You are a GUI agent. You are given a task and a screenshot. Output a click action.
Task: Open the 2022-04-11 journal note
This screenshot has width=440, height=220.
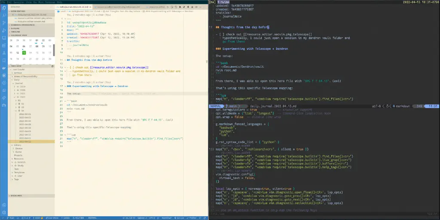[25, 135]
